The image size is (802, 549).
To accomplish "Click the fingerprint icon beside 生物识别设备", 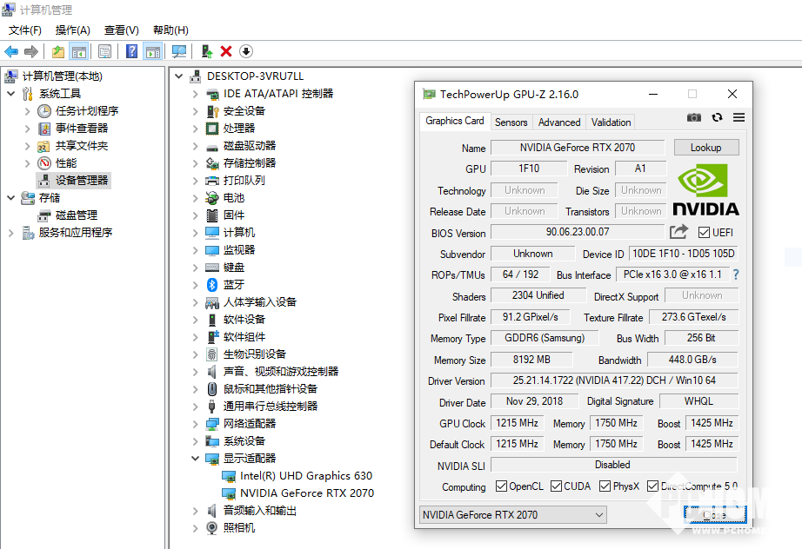I will pos(211,354).
